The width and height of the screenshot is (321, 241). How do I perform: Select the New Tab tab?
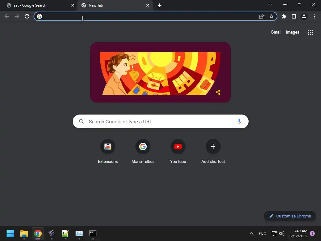115,5
